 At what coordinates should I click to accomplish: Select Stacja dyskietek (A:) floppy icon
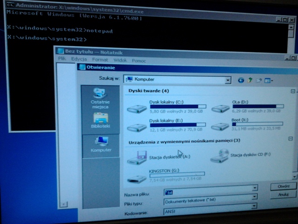(137, 158)
